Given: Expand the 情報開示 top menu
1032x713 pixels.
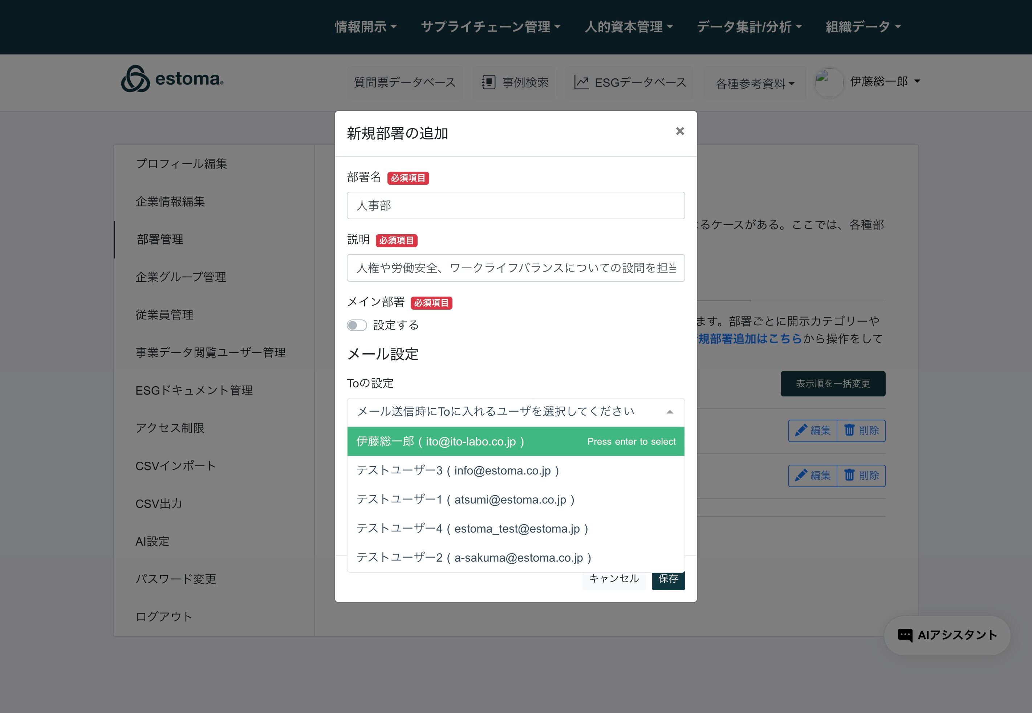Looking at the screenshot, I should (366, 27).
